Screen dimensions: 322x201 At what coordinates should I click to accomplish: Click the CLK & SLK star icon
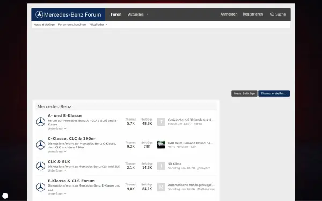pos(41,166)
